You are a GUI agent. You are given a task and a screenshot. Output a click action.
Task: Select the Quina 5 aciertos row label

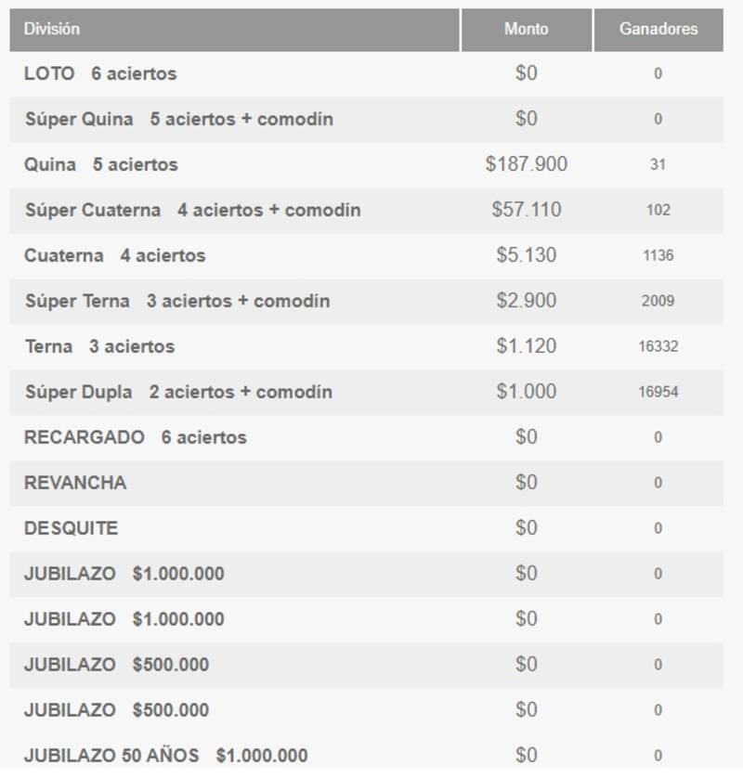(x=101, y=164)
